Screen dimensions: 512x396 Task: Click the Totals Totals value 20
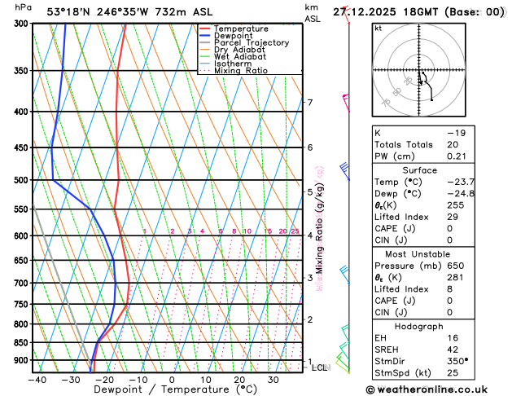pyautogui.click(x=453, y=144)
